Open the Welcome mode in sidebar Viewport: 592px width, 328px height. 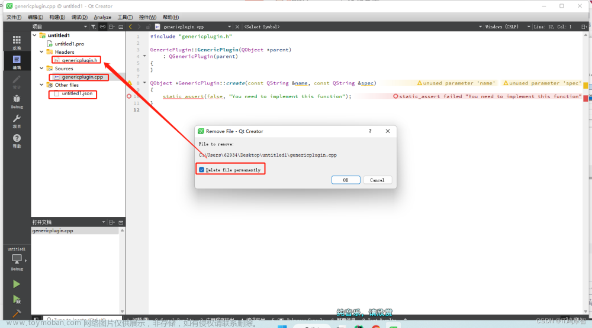click(17, 42)
